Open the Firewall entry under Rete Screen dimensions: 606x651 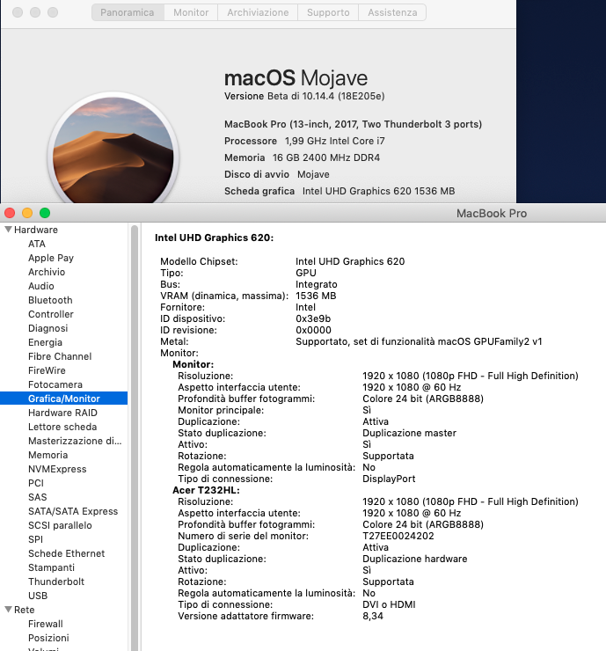(46, 624)
